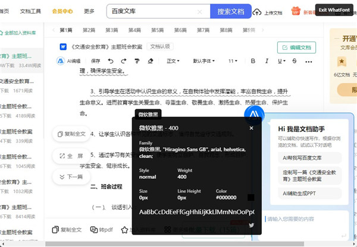Click the Twitter bird icon in popup
Viewport: 357px width, 247px height.
tap(251, 225)
